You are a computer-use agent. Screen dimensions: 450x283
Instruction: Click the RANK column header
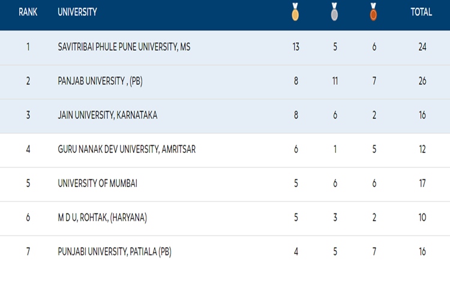point(28,12)
